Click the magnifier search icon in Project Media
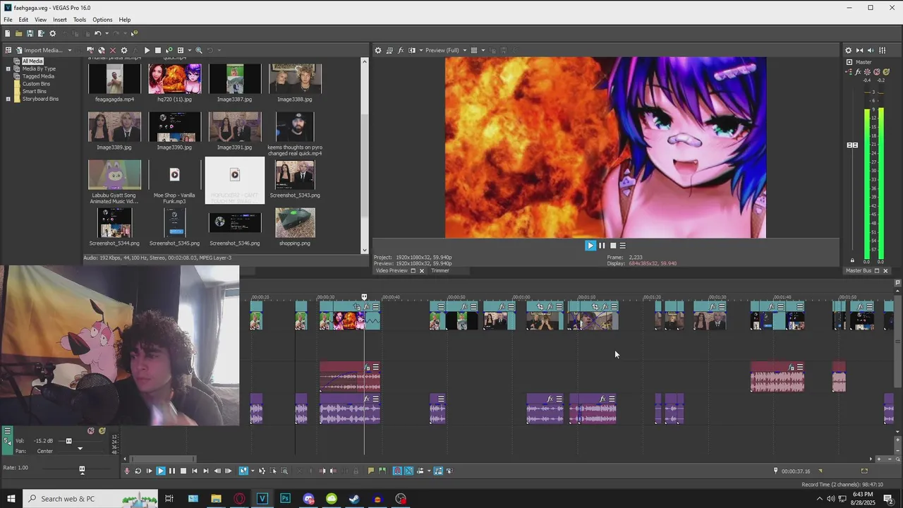 coord(199,50)
